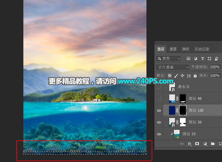Click the 图层 120 layer name

click(x=196, y=110)
